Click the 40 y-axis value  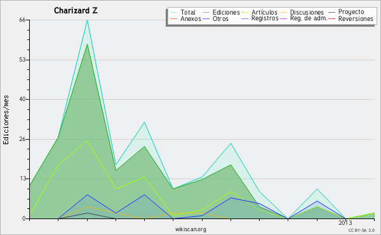(22, 99)
